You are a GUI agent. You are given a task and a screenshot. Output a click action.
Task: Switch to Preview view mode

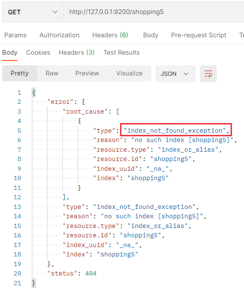click(x=87, y=73)
